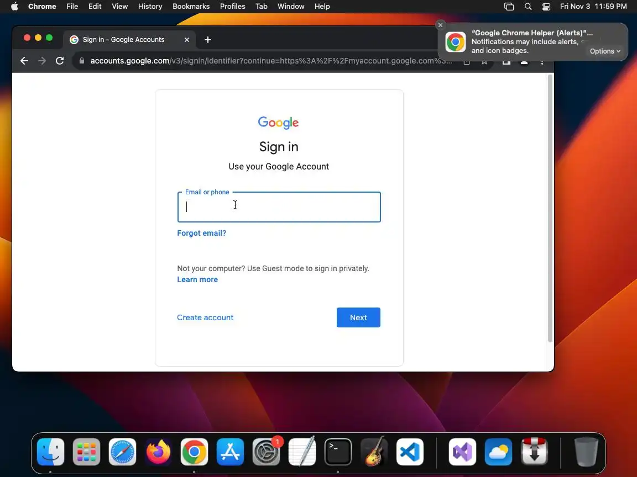Open Visual Studio from the Dock
The image size is (637, 477).
pos(462,452)
